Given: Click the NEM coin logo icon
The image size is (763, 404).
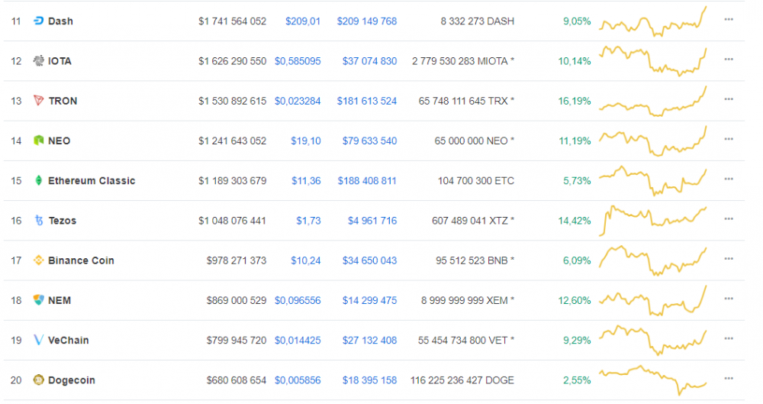Looking at the screenshot, I should (x=38, y=300).
